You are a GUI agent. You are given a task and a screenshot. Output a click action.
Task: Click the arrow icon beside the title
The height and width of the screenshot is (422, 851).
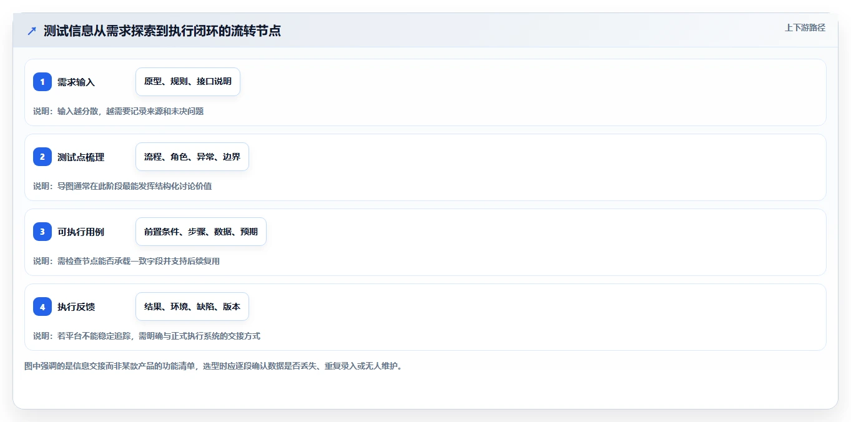click(x=31, y=31)
